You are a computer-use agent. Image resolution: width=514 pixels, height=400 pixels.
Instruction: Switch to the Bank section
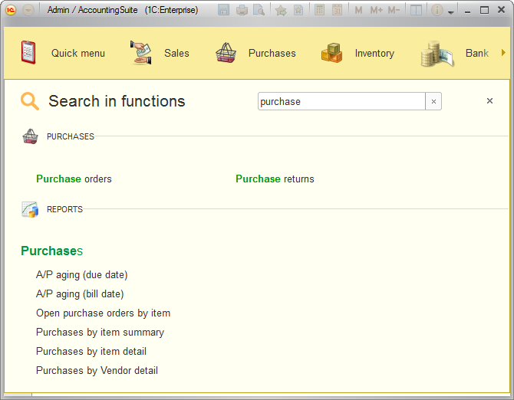tap(477, 53)
